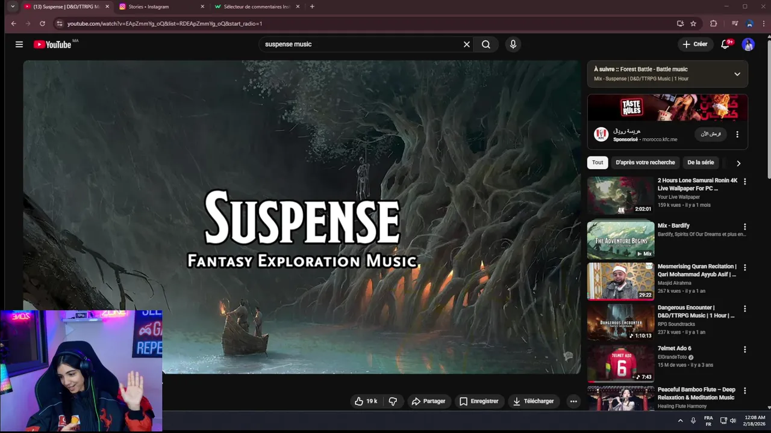Click the youtube.com address bar URL

tap(164, 23)
